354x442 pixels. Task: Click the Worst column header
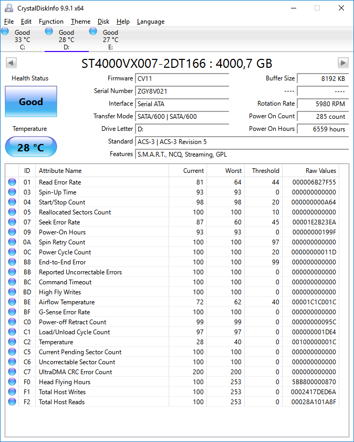point(225,171)
